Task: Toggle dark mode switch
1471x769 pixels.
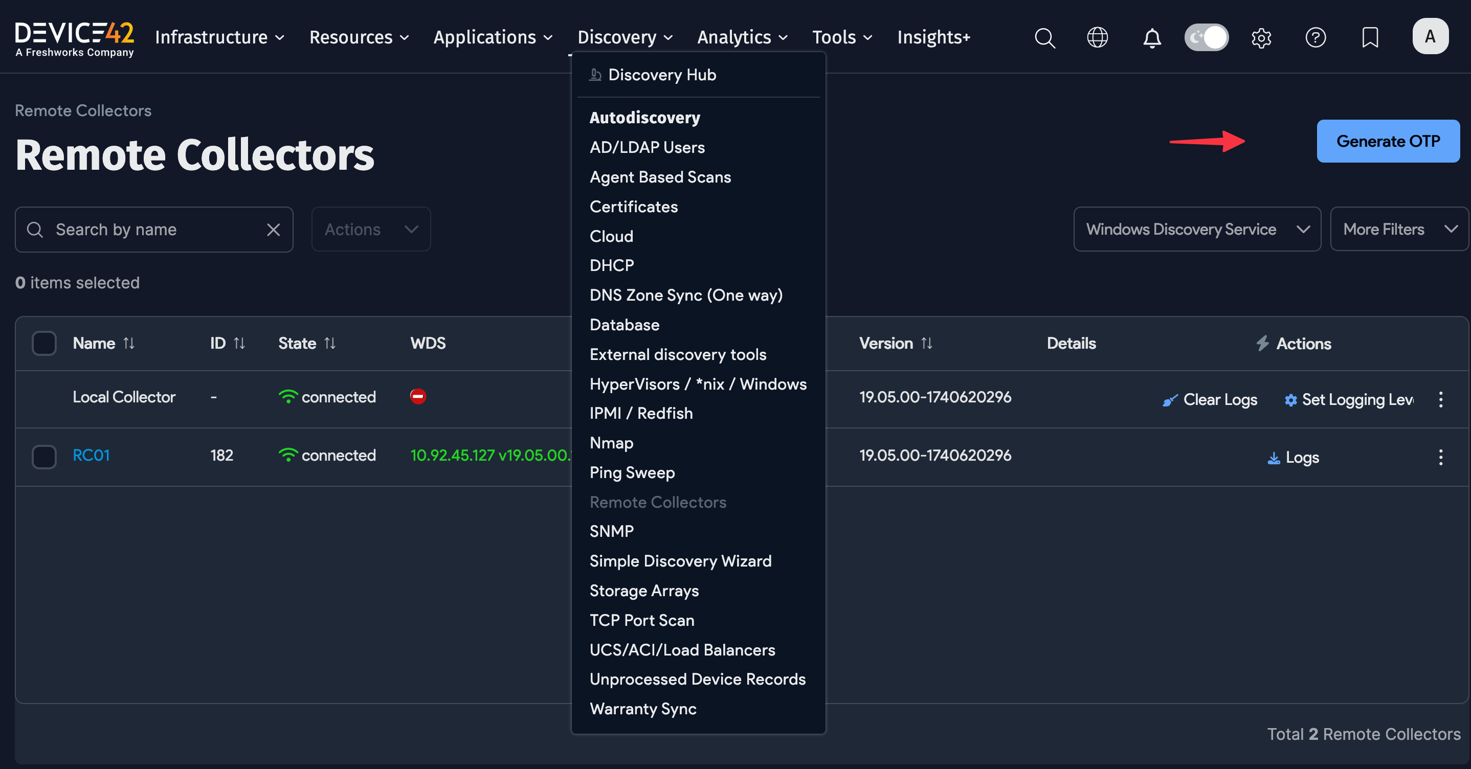Action: pos(1206,37)
